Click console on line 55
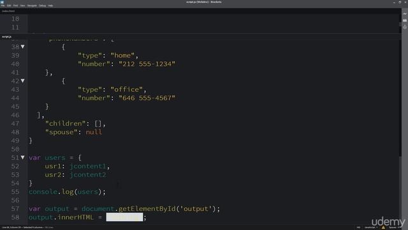Image resolution: width=408 pixels, height=230 pixels. point(43,192)
